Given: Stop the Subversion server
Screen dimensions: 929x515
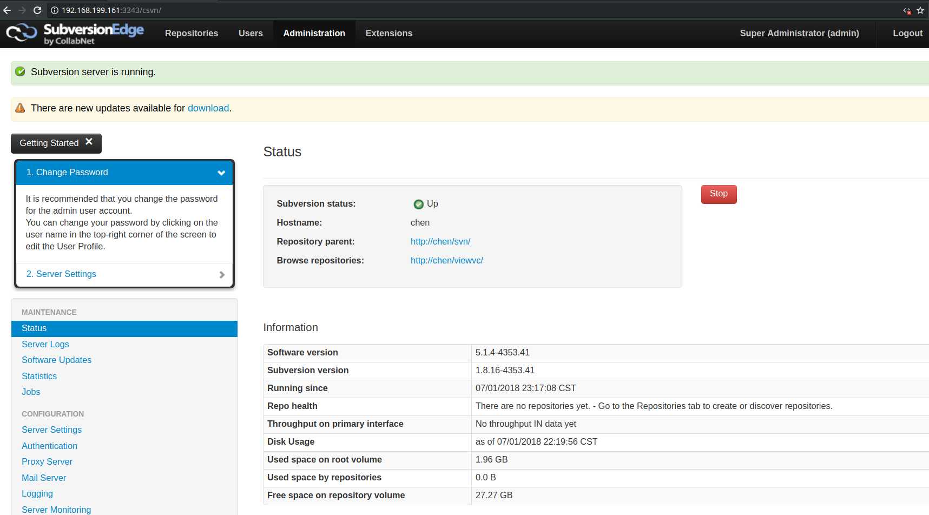Looking at the screenshot, I should point(719,194).
